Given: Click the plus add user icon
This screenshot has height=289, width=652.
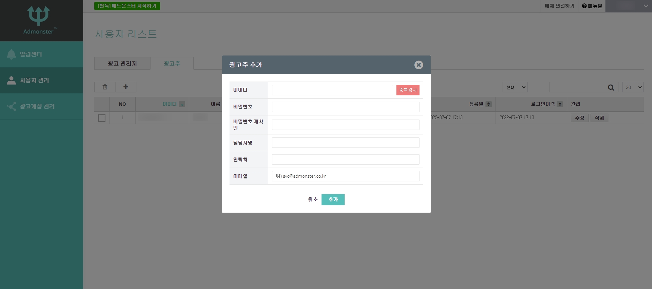Looking at the screenshot, I should click(126, 87).
